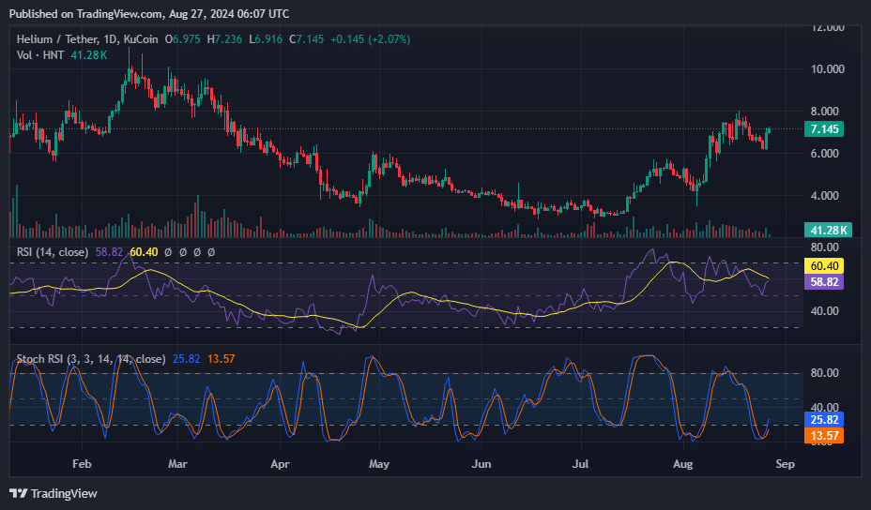Click the blue 25.82 tag on Stoch axis

click(824, 420)
